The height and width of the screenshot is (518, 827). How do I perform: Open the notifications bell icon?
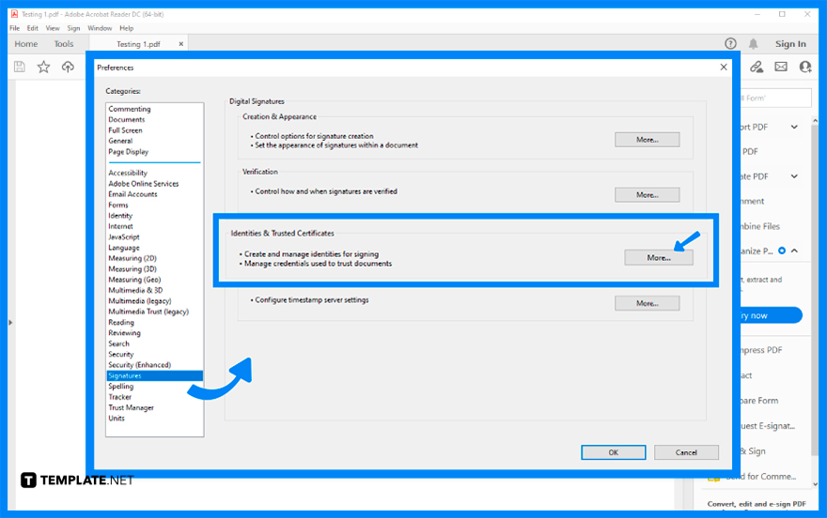click(753, 44)
